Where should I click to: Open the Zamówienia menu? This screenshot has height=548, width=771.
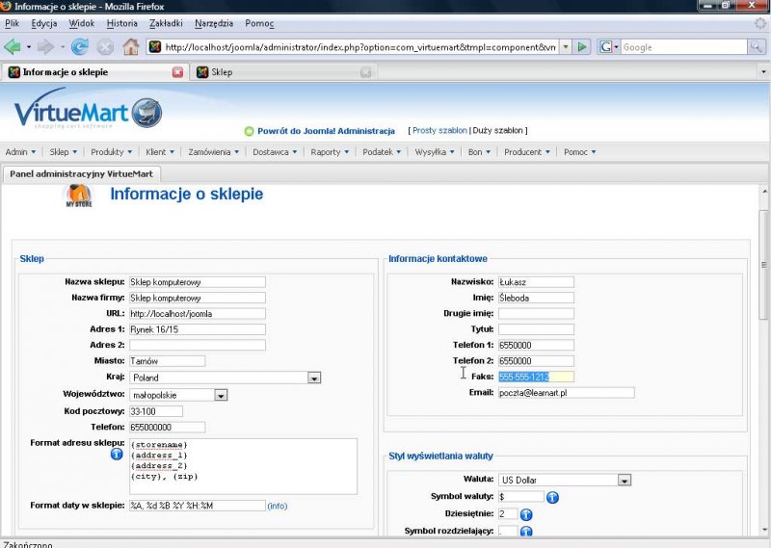pyautogui.click(x=213, y=152)
